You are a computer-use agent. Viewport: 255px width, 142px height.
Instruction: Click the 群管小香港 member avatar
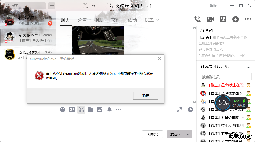[203, 117]
